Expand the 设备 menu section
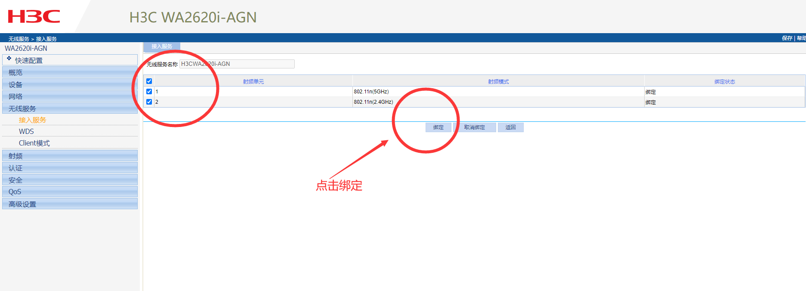This screenshot has width=806, height=291. [x=70, y=84]
